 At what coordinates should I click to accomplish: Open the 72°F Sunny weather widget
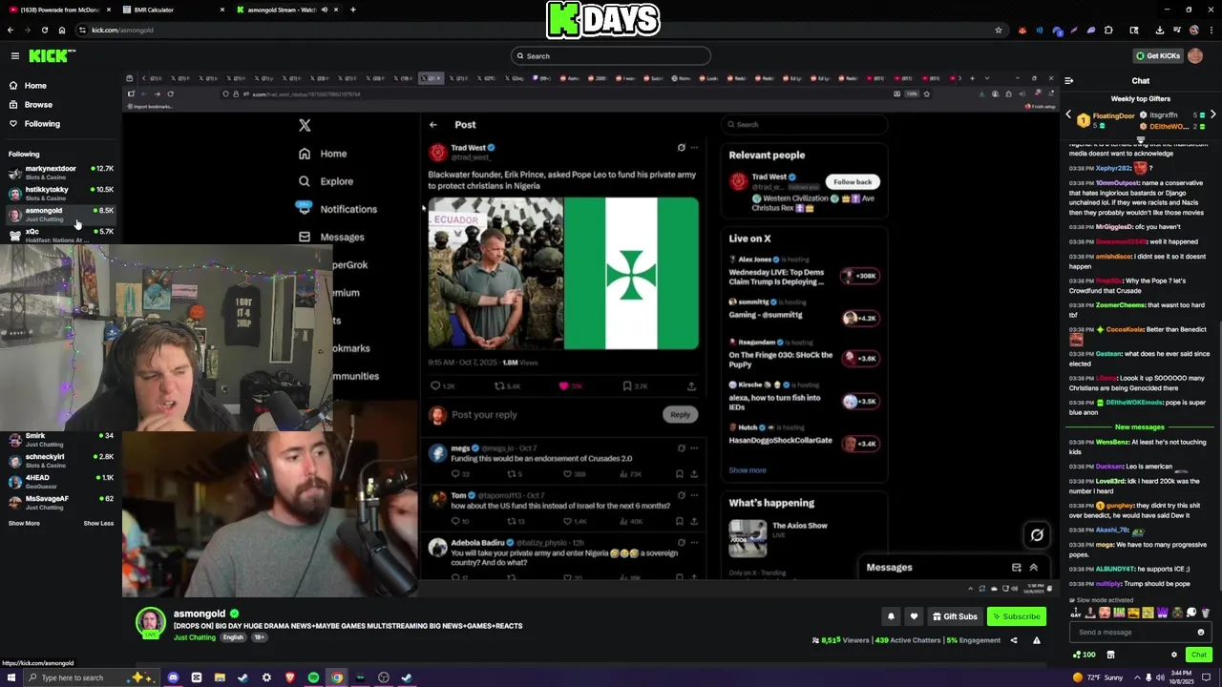(1099, 677)
